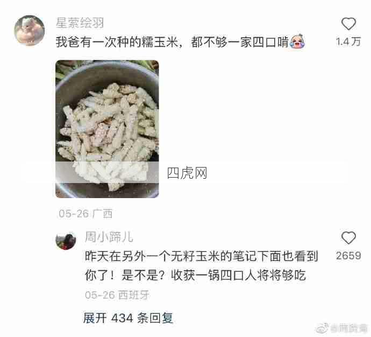Click the Weibo logo watermark
This screenshot has height=337, width=371.
click(323, 328)
